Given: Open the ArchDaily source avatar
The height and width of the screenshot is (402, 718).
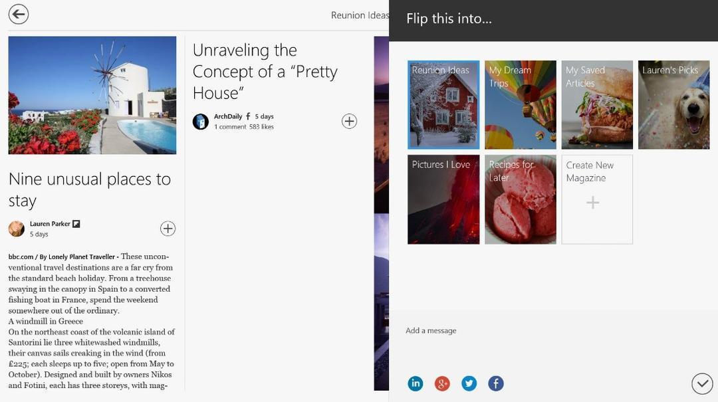Looking at the screenshot, I should point(201,122).
